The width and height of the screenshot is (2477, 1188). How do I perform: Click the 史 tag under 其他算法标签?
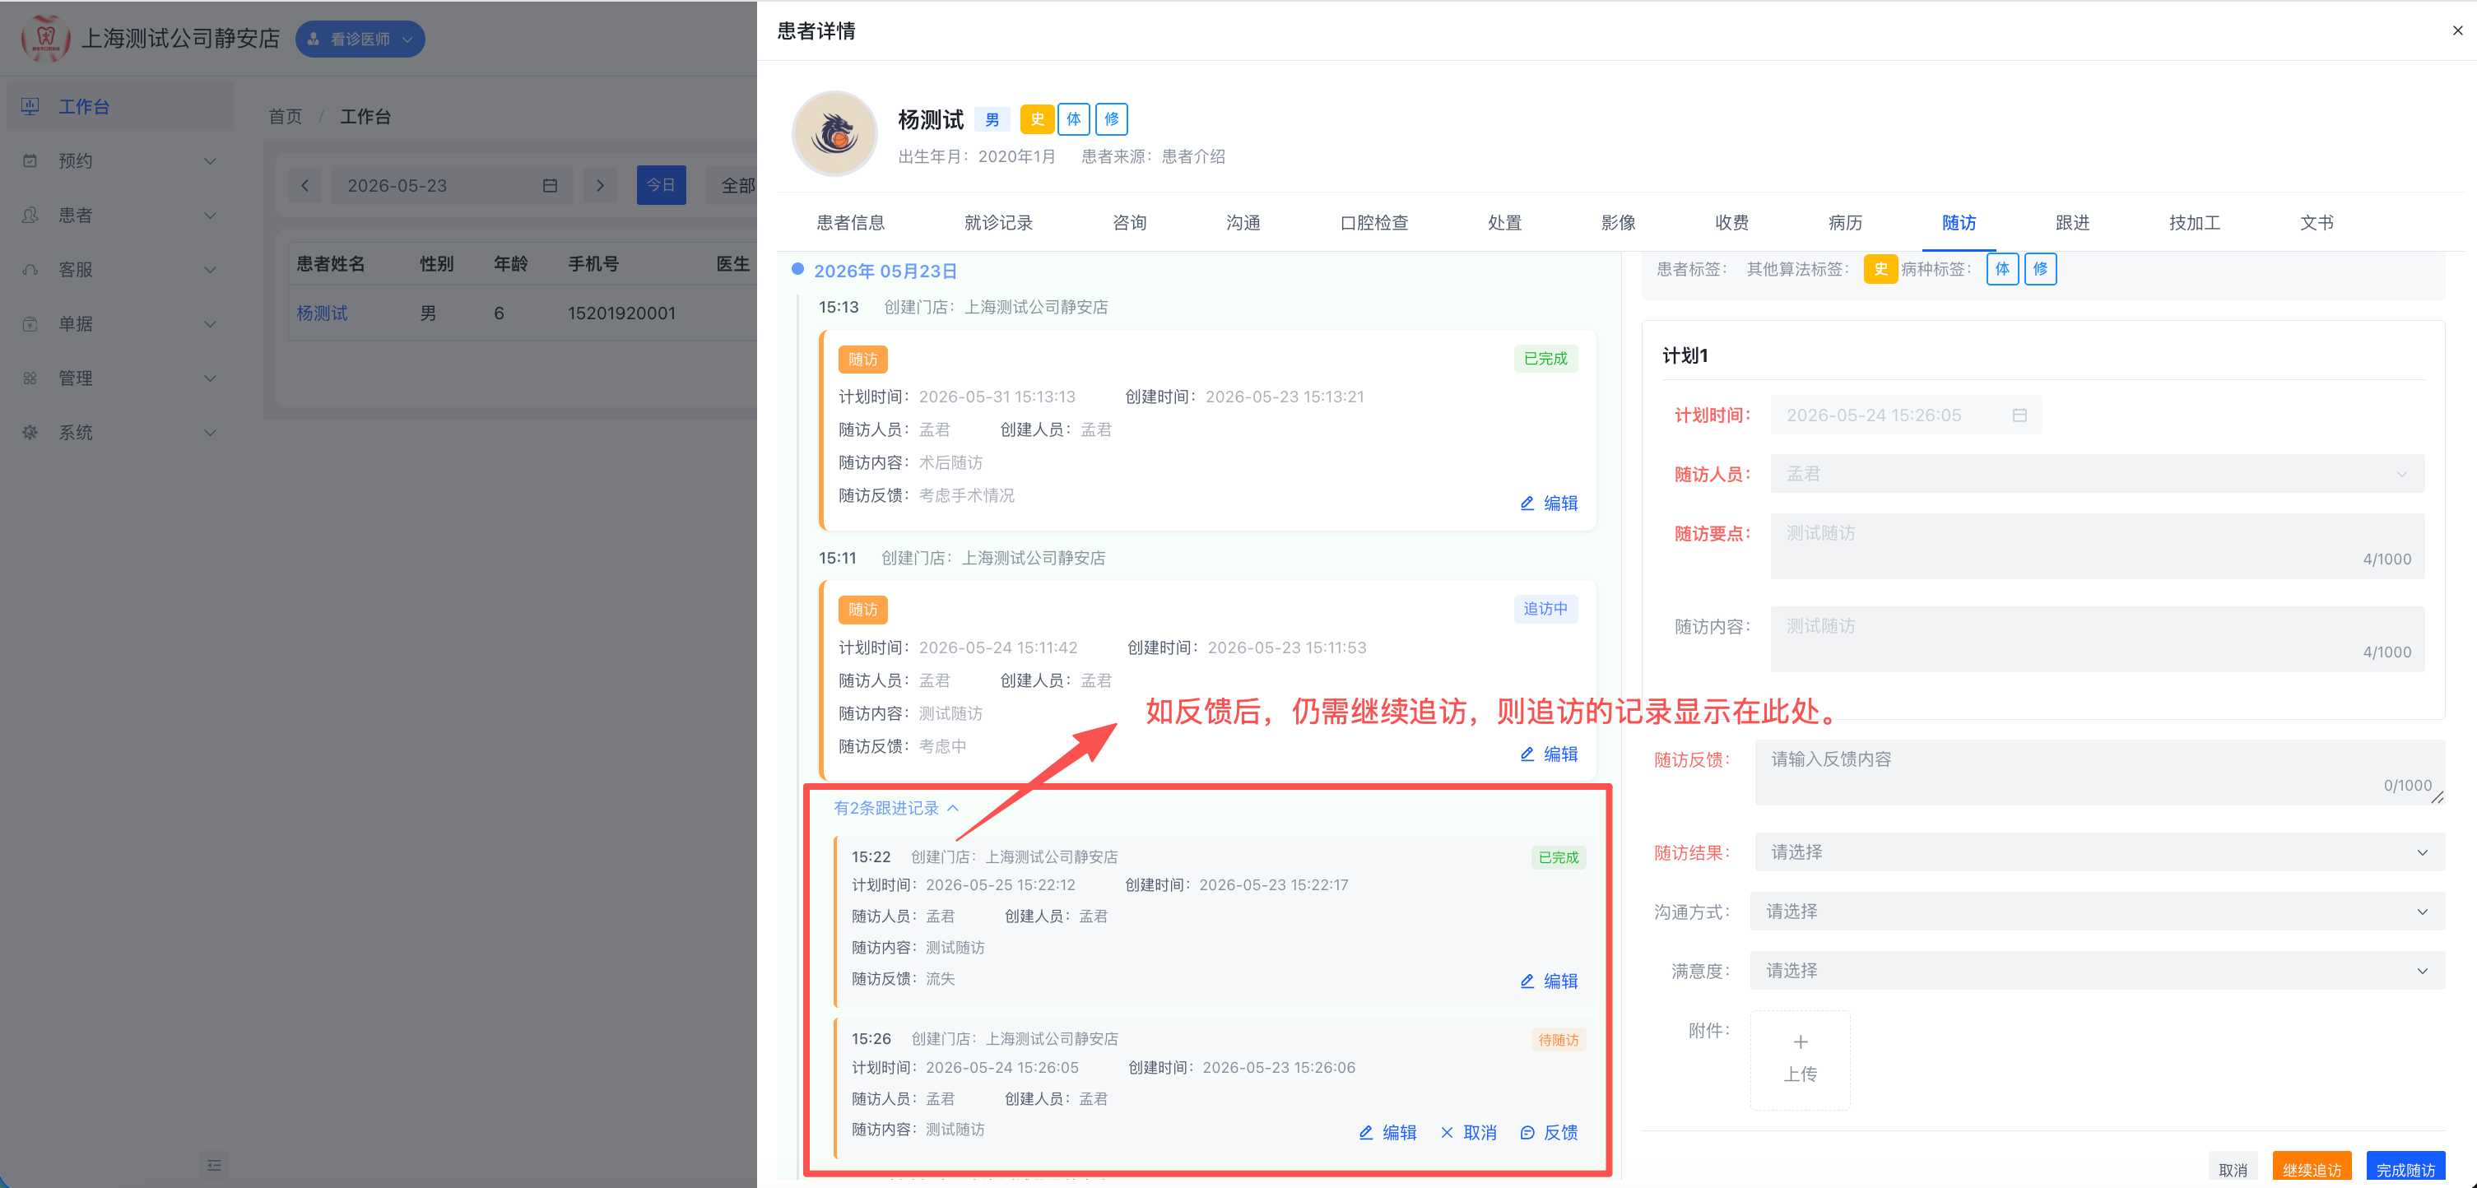tap(1880, 269)
